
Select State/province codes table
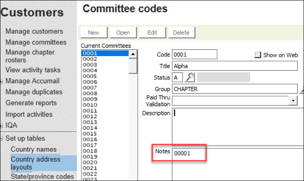42,176
